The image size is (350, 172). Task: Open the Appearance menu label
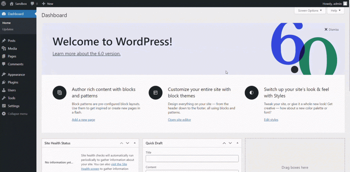16,75
